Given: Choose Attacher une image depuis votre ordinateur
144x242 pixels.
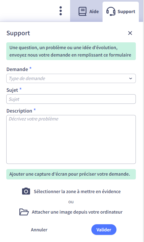Looking at the screenshot, I should click(77, 212).
